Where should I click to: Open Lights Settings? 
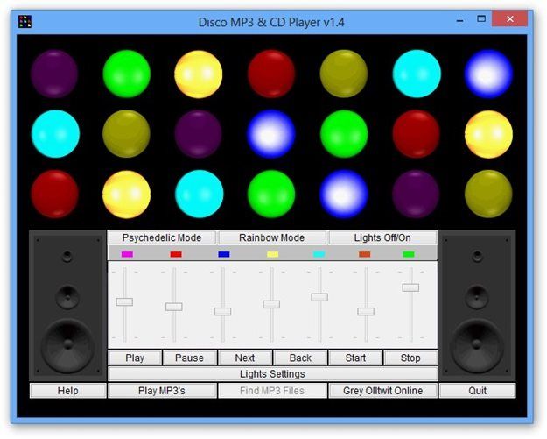coord(273,374)
